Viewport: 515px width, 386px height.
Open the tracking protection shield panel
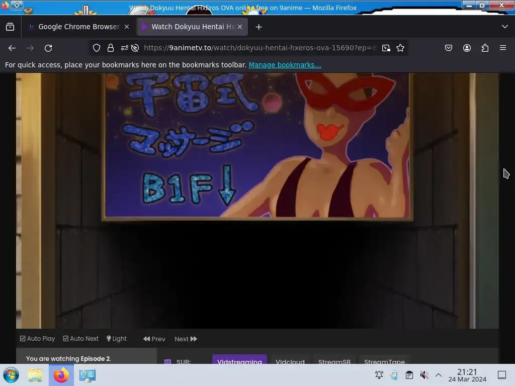[96, 48]
